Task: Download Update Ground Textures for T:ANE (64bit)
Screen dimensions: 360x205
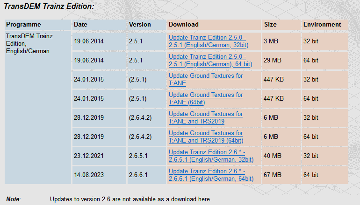Action: click(x=206, y=99)
